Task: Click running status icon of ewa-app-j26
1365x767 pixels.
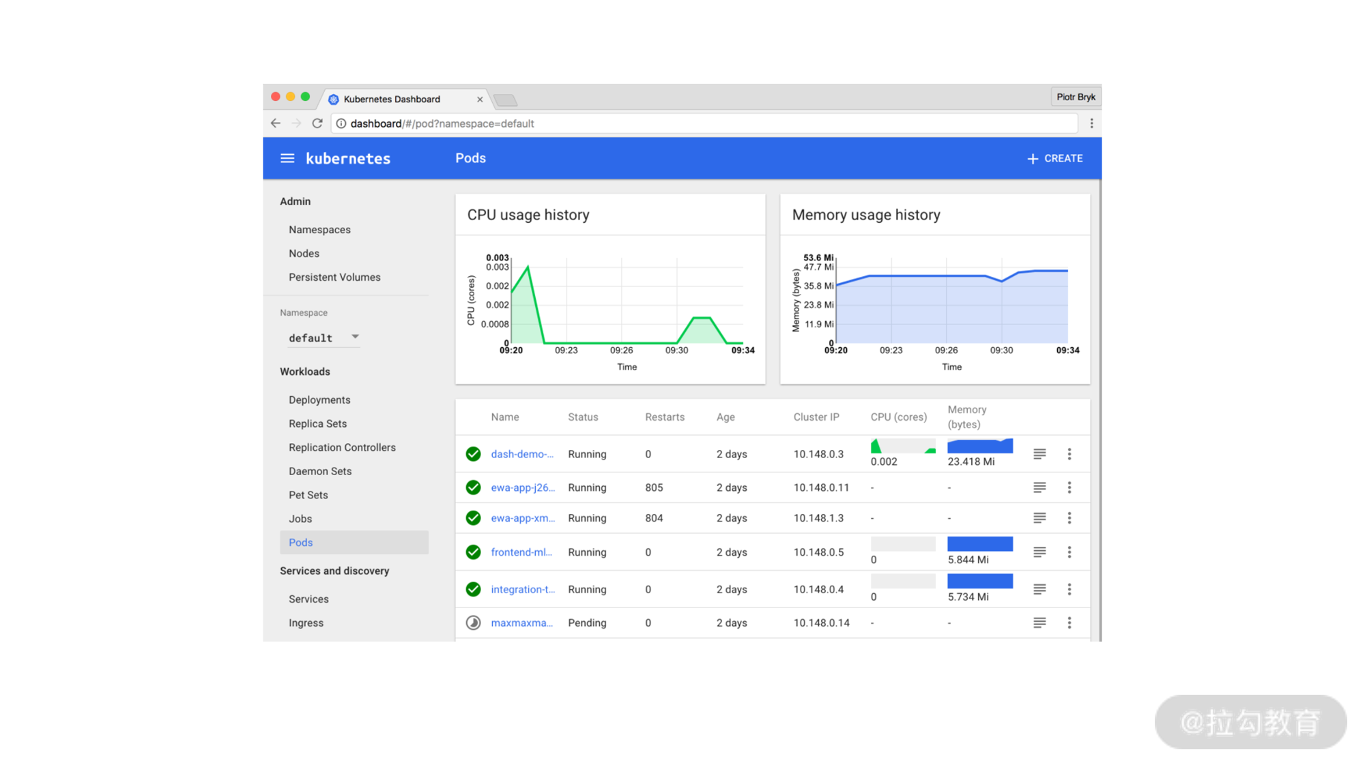Action: (x=473, y=487)
